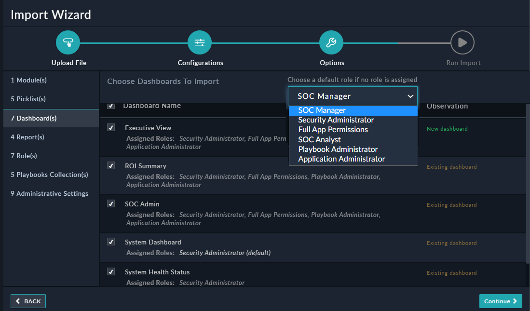Image resolution: width=530 pixels, height=311 pixels.
Task: Click the Run Import play icon
Action: coord(462,42)
